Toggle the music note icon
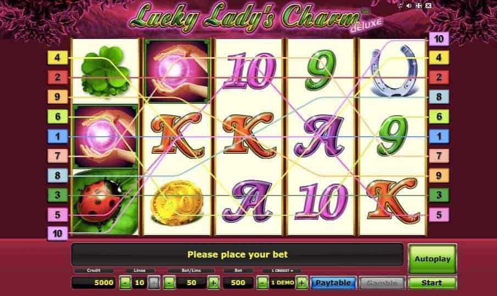Screen dimensions: 497x296 [x=401, y=5]
